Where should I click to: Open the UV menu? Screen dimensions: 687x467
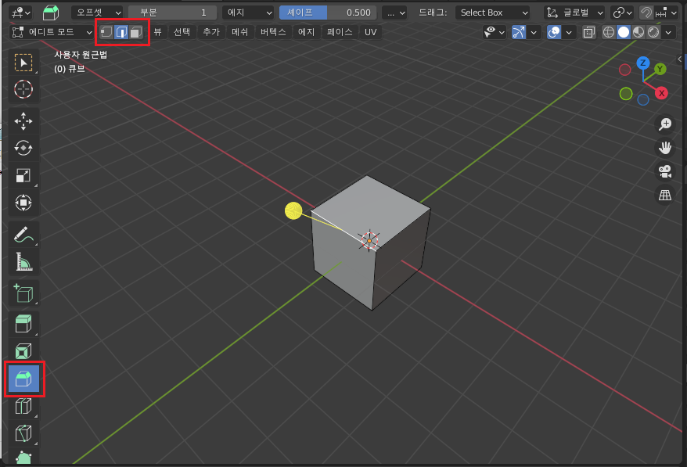click(x=371, y=32)
